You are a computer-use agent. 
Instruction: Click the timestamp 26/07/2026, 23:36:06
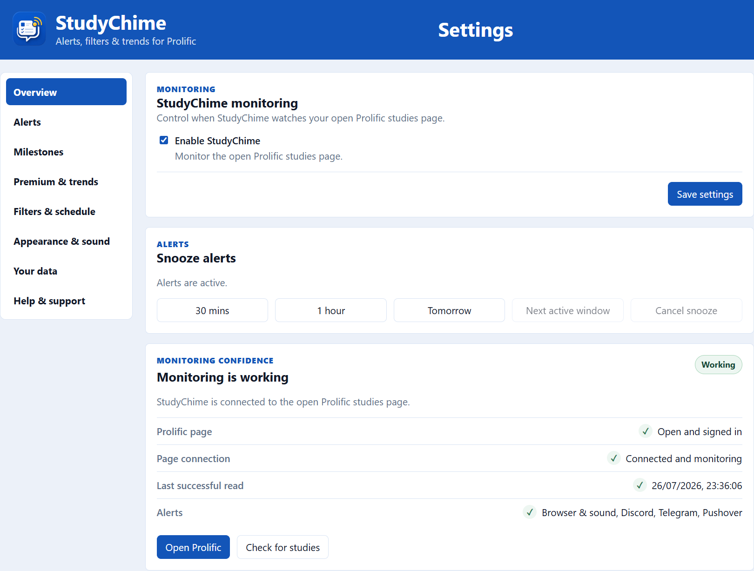pos(697,486)
